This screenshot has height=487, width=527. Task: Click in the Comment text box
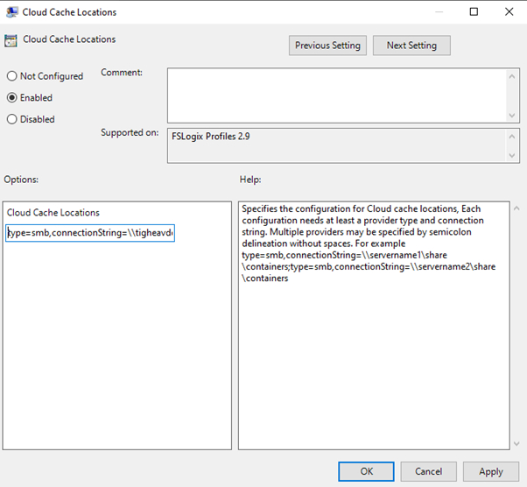(x=336, y=95)
